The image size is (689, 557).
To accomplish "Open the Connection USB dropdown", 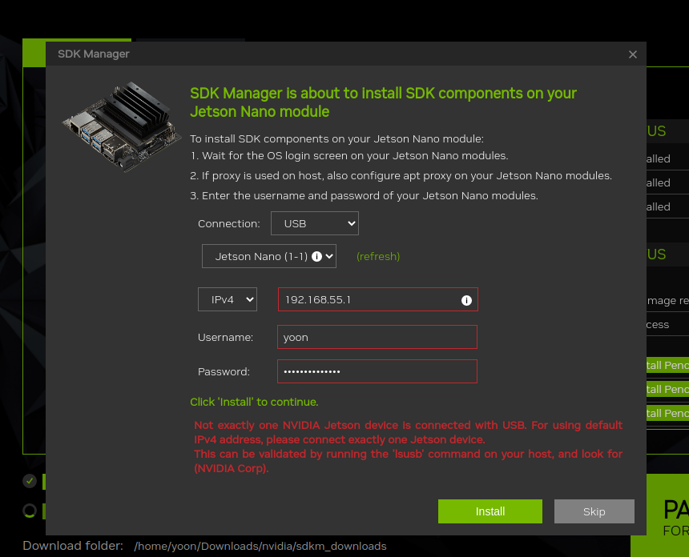I will tap(315, 223).
